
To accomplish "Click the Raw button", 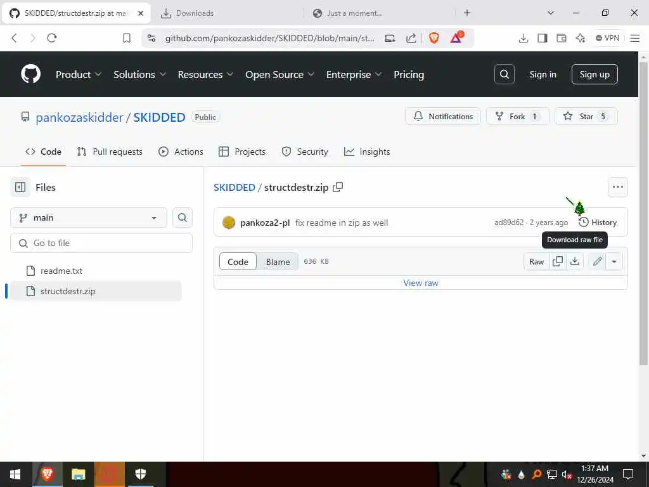I will (536, 261).
